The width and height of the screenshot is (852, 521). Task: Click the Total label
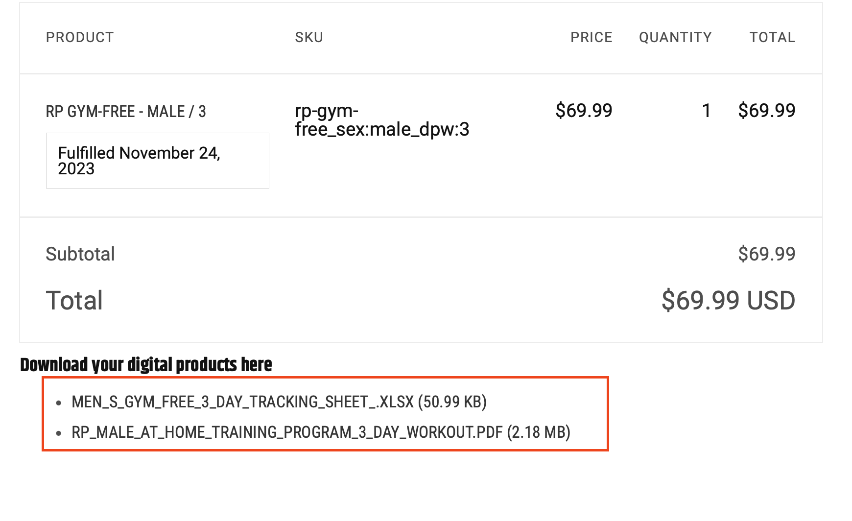click(74, 300)
